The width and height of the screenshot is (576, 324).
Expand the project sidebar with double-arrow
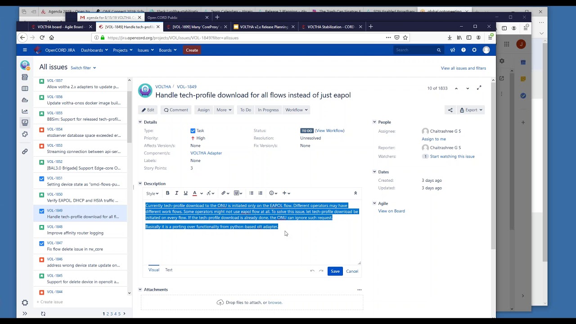[x=25, y=314]
